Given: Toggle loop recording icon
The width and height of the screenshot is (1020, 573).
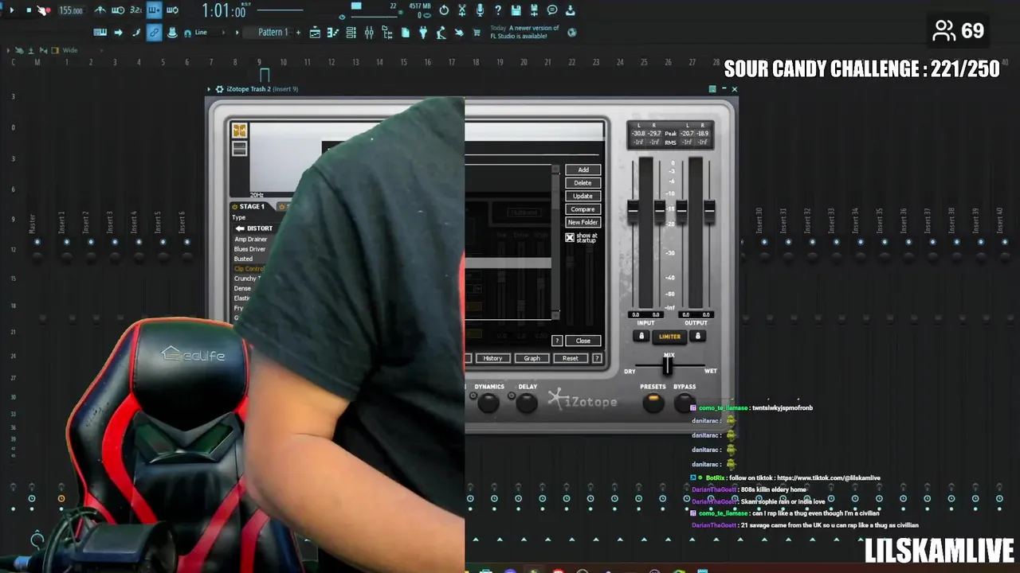Looking at the screenshot, I should point(172,10).
